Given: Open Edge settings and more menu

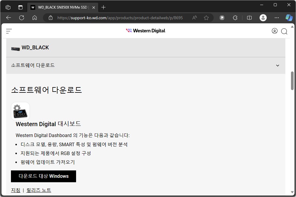Looking at the screenshot, I should click(x=277, y=18).
